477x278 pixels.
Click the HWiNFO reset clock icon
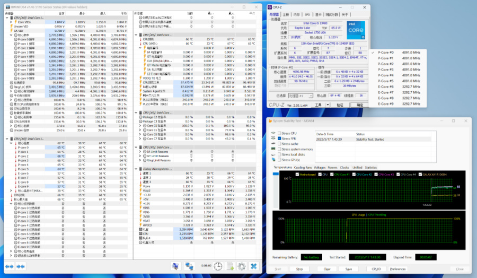218,266
